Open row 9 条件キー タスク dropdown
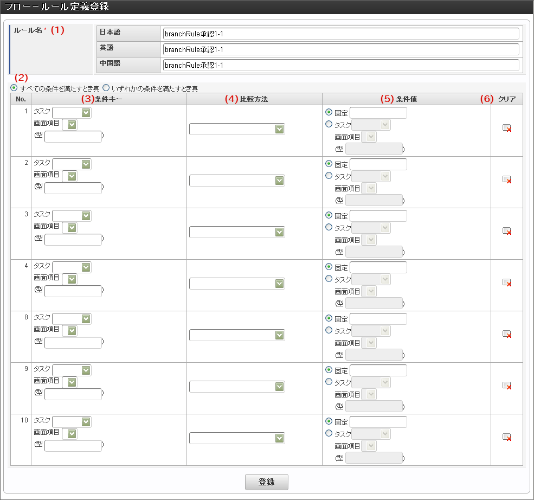 (x=72, y=370)
